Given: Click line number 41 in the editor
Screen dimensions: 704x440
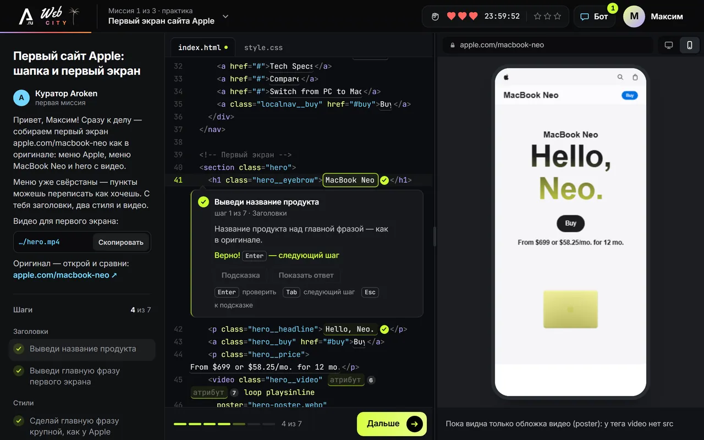Looking at the screenshot, I should click(178, 180).
